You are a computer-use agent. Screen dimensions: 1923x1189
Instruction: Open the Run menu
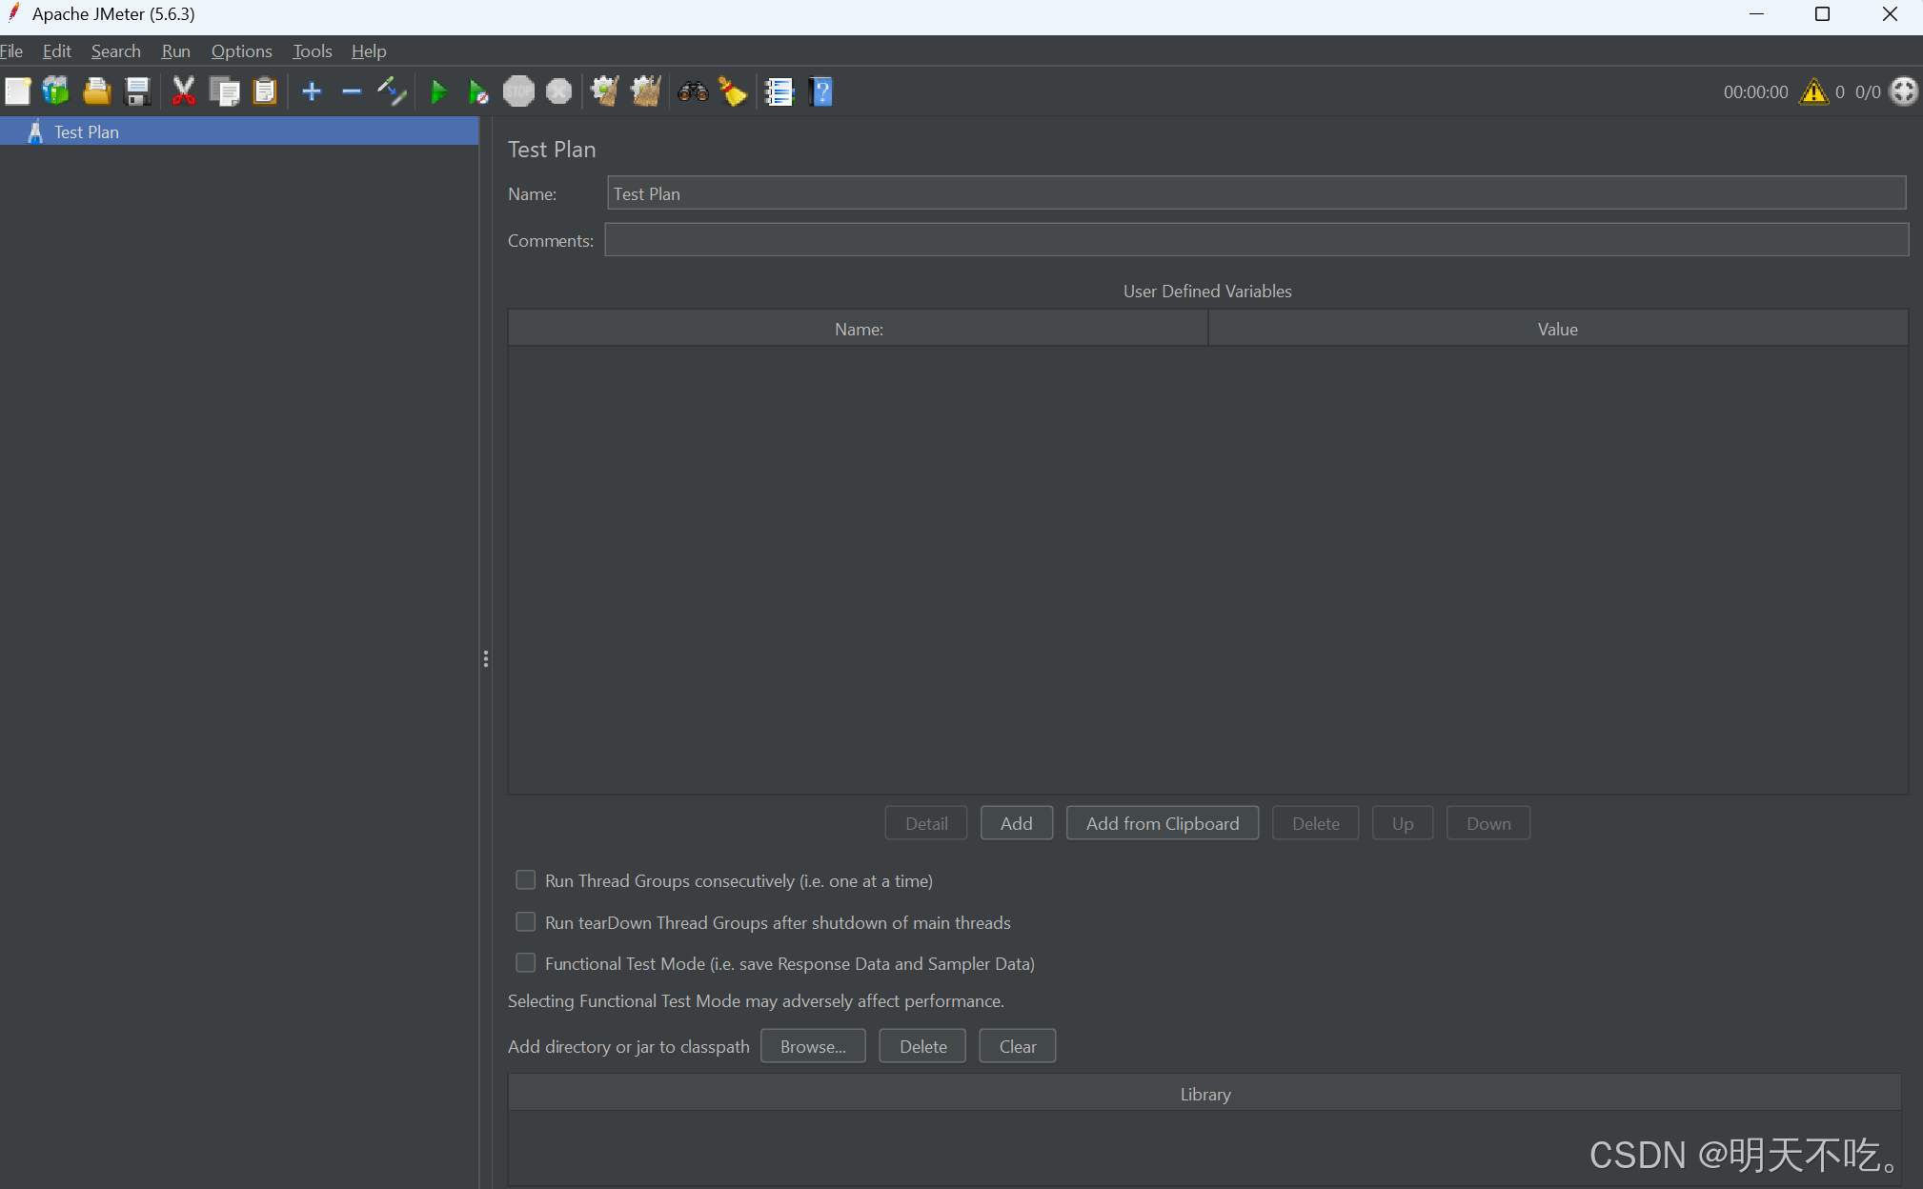176,50
